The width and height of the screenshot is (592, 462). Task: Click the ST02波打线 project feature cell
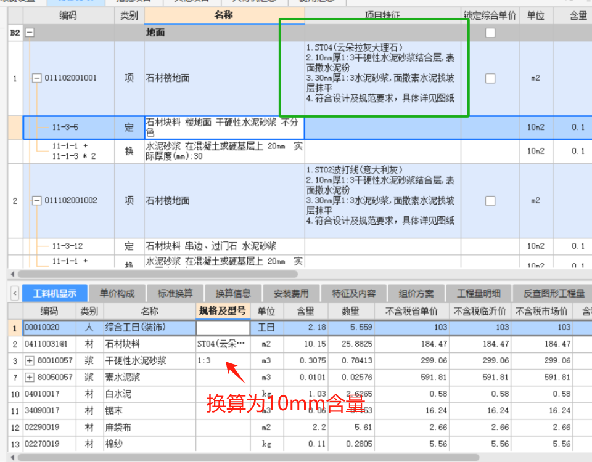[x=382, y=201]
